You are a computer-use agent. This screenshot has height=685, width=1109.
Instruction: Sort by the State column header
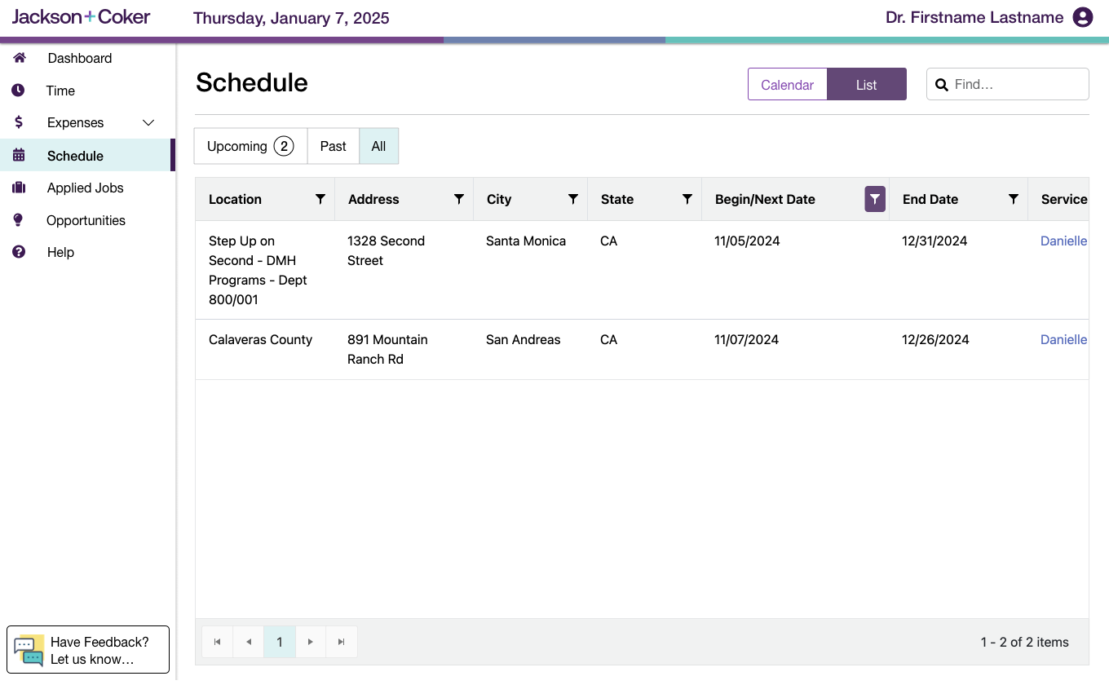(x=617, y=199)
